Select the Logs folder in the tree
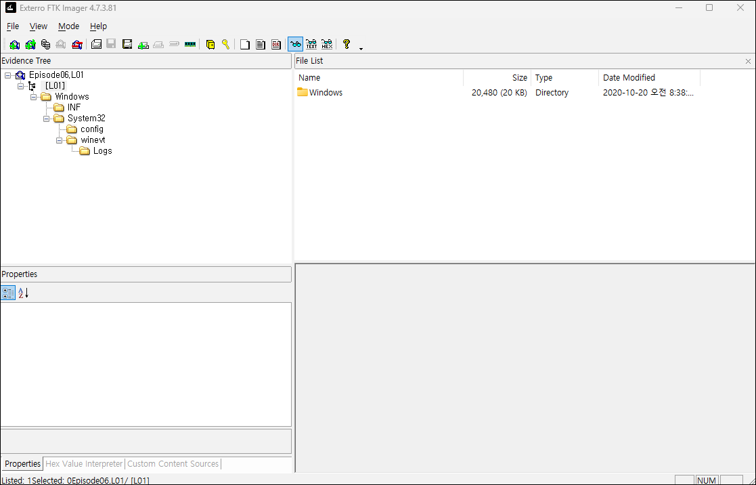The height and width of the screenshot is (485, 756). [103, 150]
